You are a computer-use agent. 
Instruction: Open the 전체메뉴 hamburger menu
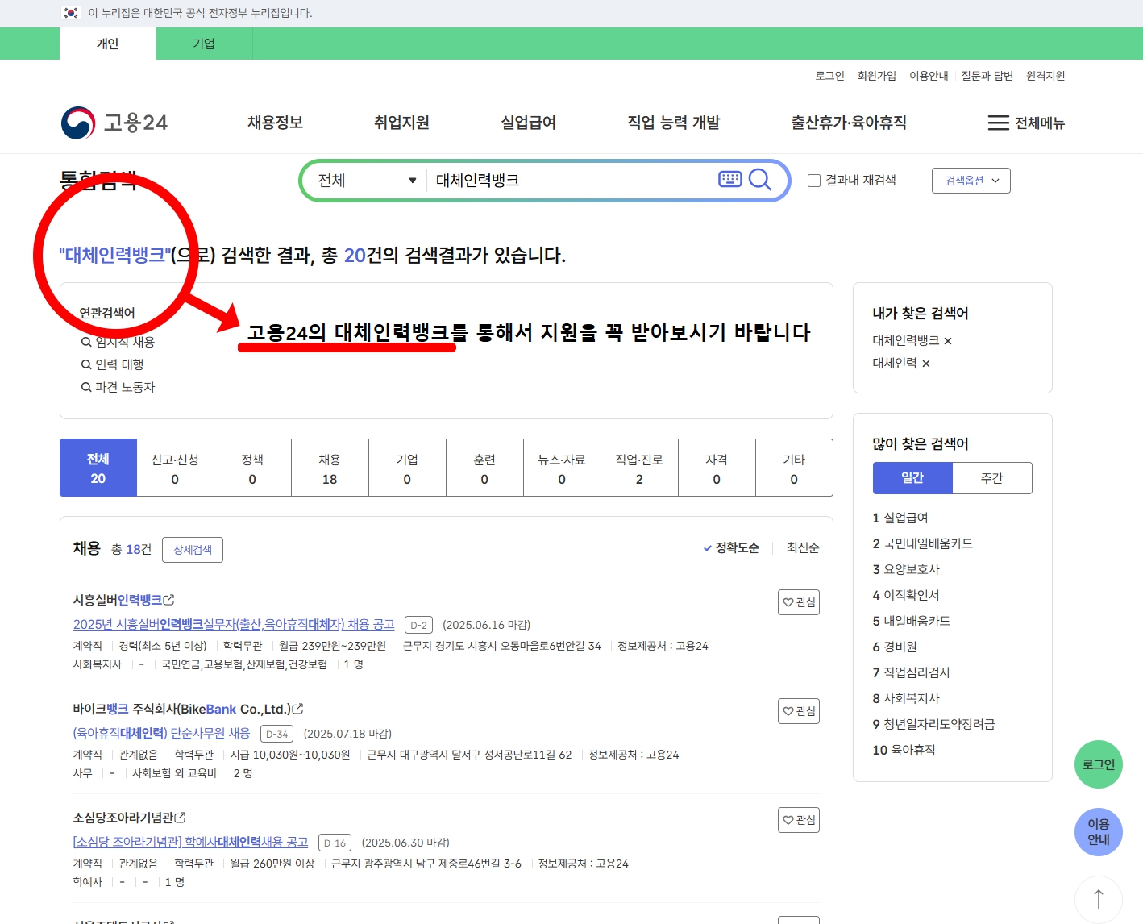[x=1026, y=123]
